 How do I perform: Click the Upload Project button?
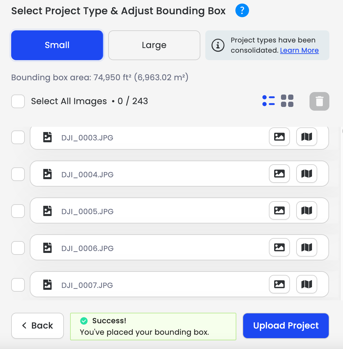tap(286, 326)
